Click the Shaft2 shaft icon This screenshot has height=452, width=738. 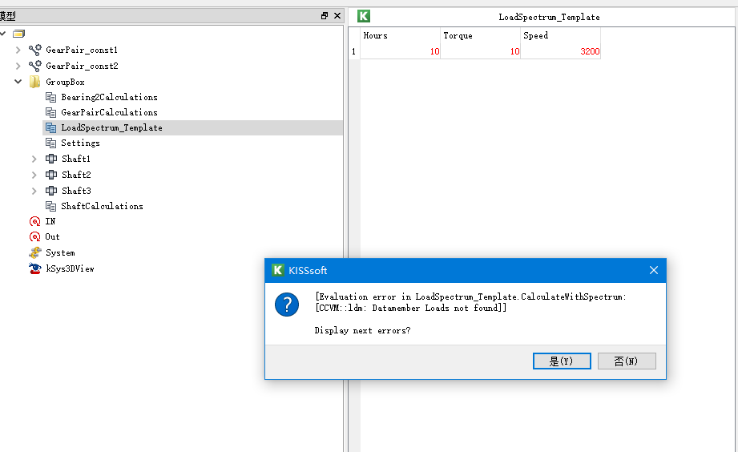tap(50, 175)
